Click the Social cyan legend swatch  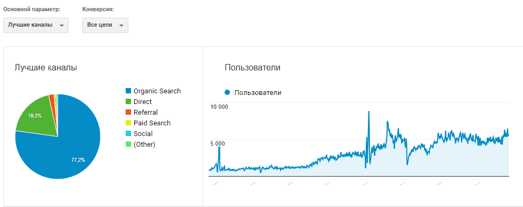click(x=128, y=133)
